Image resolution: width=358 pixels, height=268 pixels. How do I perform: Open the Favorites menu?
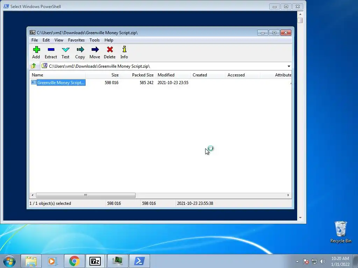(76, 40)
